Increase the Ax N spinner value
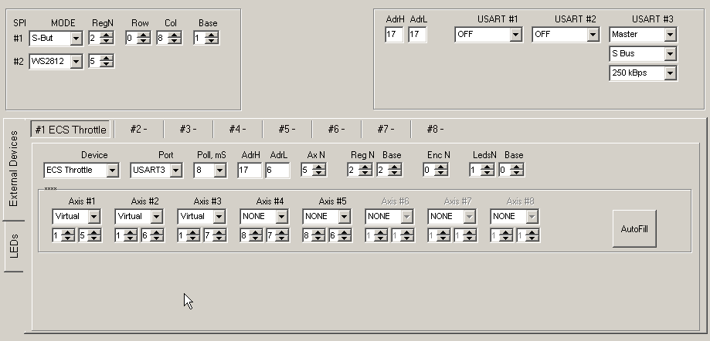 pos(319,167)
